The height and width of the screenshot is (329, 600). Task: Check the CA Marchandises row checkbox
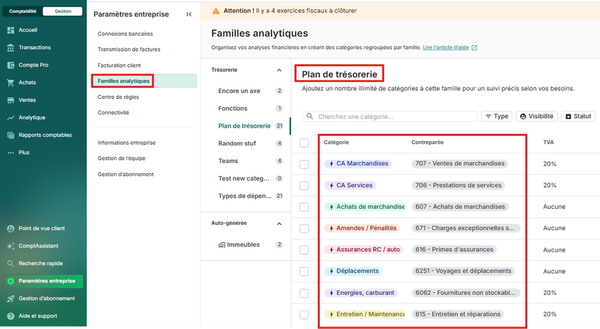pyautogui.click(x=304, y=164)
